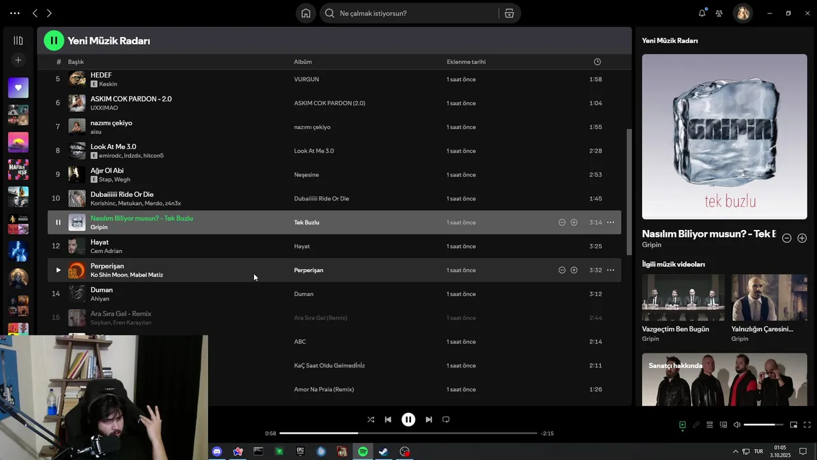Click minus hide icon on Perperişan row
This screenshot has height=460, width=817.
pos(562,270)
